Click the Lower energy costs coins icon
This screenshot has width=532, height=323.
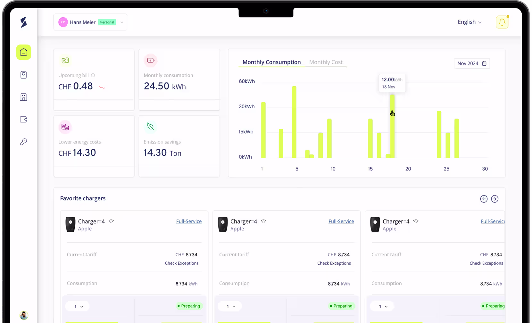[65, 127]
